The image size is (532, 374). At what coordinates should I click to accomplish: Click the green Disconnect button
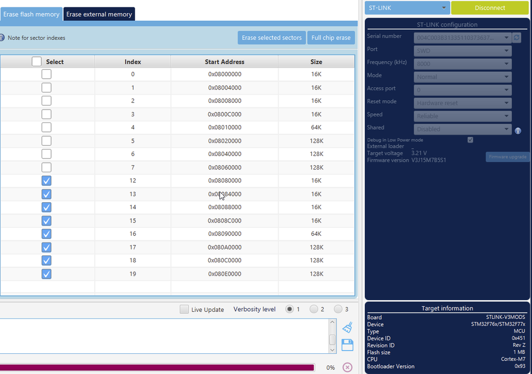pos(489,8)
